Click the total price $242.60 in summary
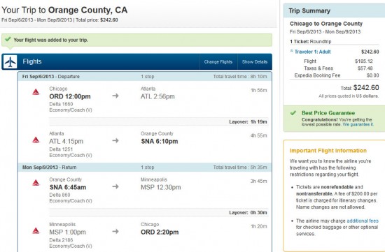The image size is (385, 252). tap(366, 88)
